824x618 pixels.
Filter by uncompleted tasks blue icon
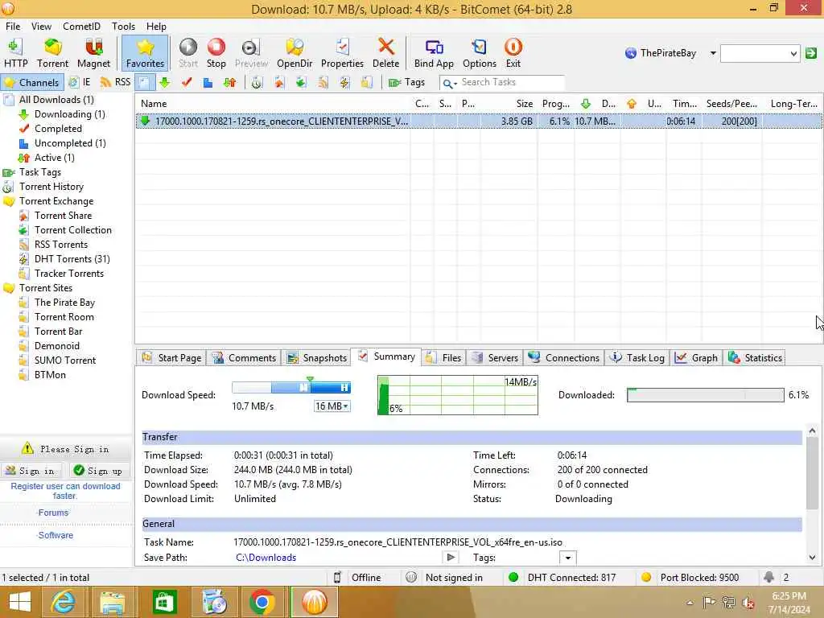(208, 83)
